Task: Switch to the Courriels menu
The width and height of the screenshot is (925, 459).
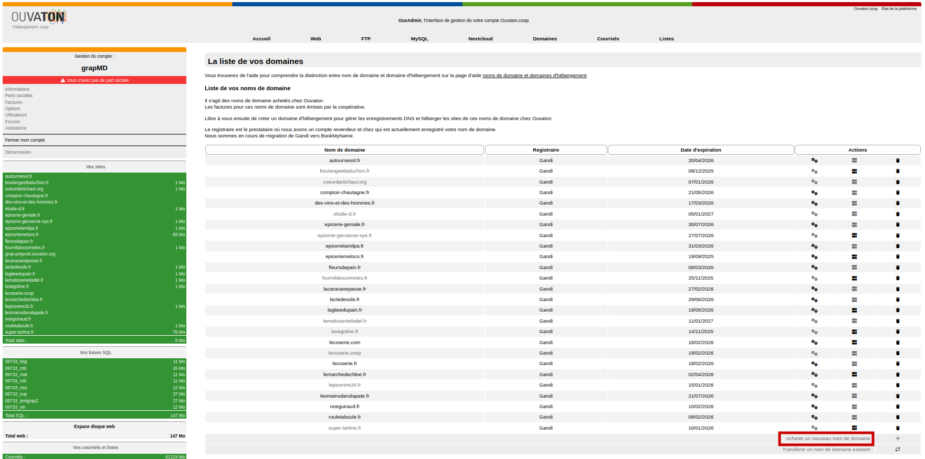Action: (x=608, y=39)
